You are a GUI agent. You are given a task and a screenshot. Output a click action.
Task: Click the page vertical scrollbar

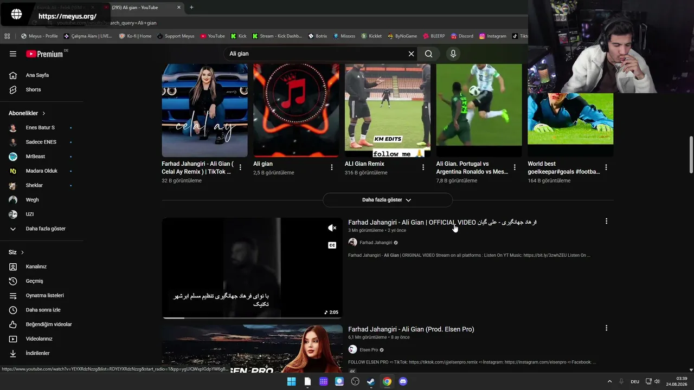coord(691,154)
